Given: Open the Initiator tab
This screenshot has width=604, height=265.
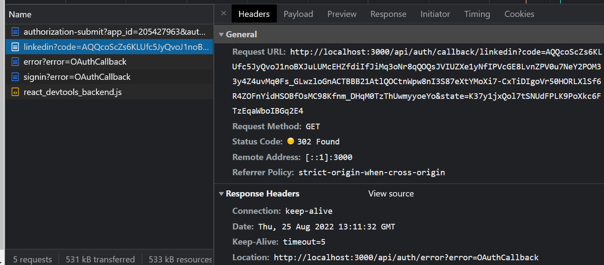Looking at the screenshot, I should click(x=435, y=13).
